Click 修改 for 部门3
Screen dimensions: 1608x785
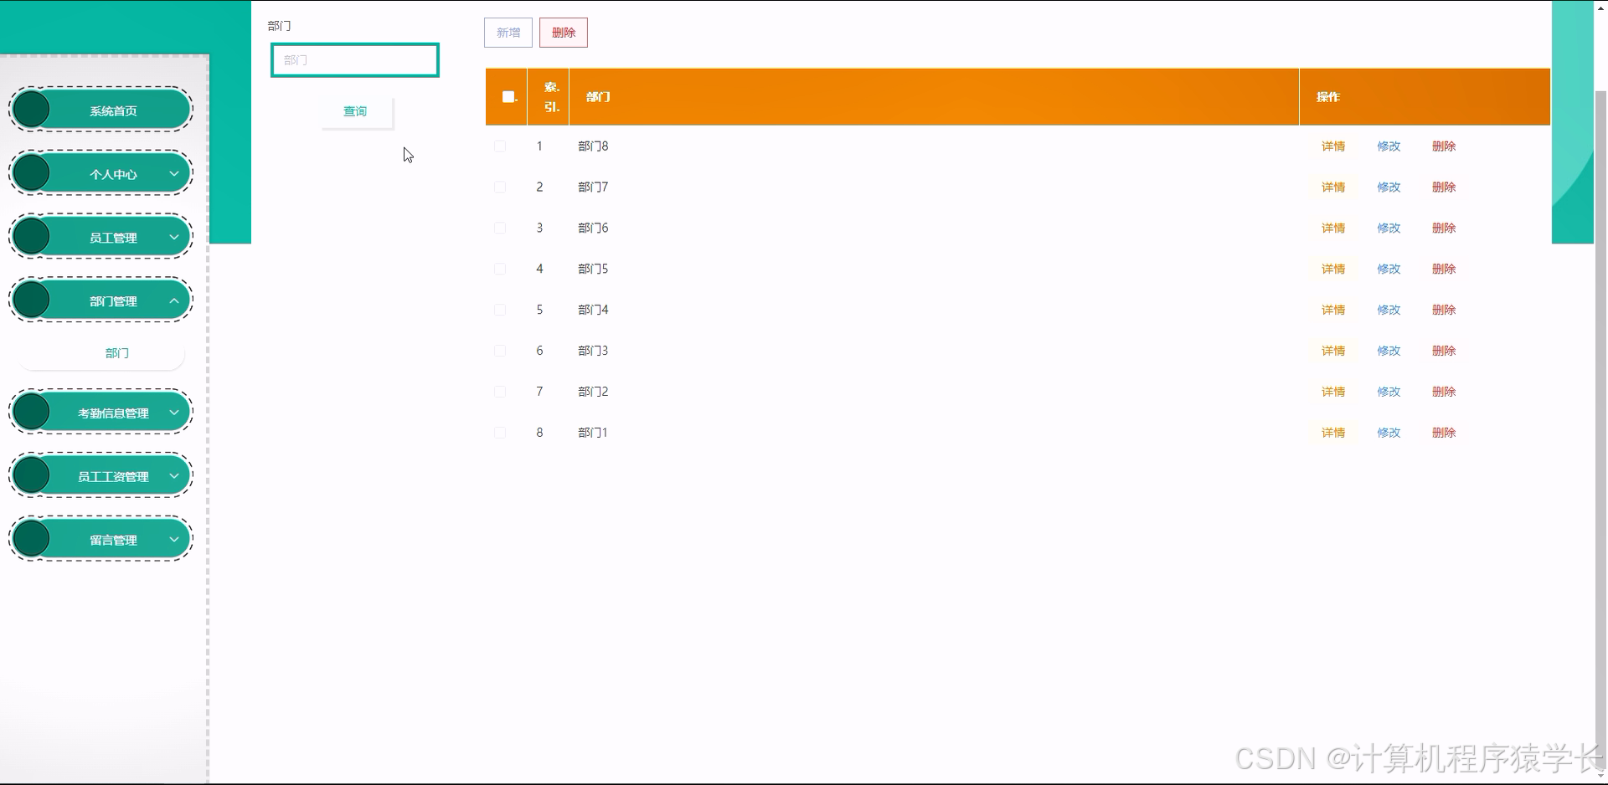click(1389, 351)
